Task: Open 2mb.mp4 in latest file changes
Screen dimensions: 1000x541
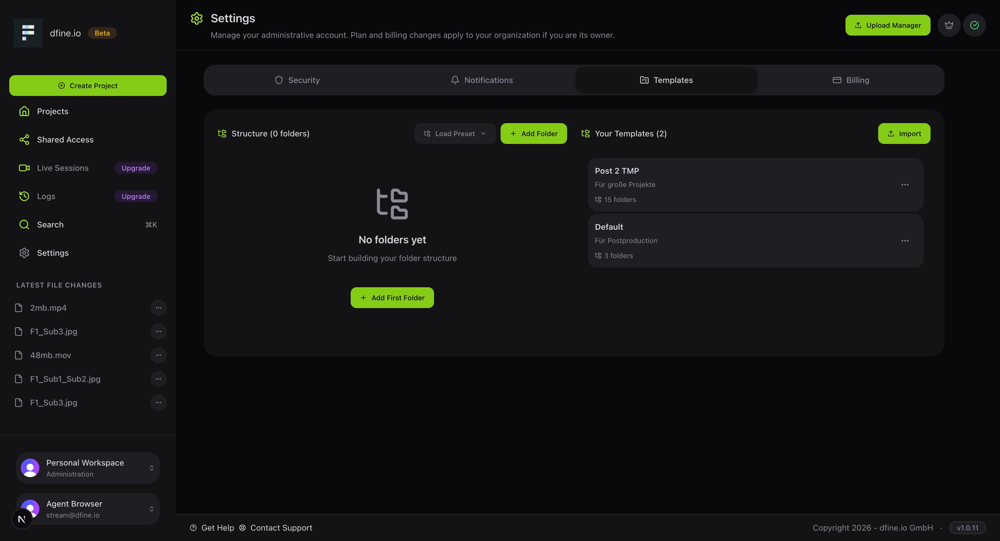Action: [48, 307]
